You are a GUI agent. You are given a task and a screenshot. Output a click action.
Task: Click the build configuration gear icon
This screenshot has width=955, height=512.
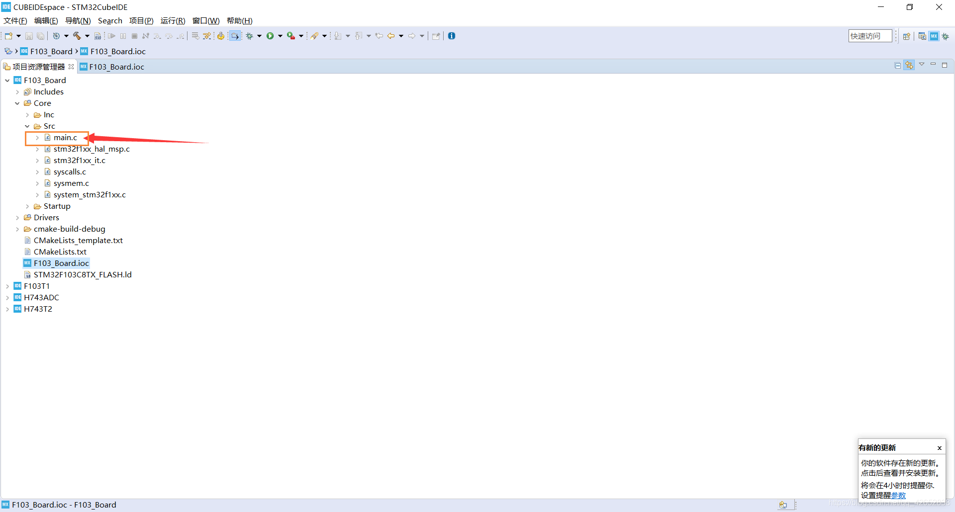[x=56, y=36]
